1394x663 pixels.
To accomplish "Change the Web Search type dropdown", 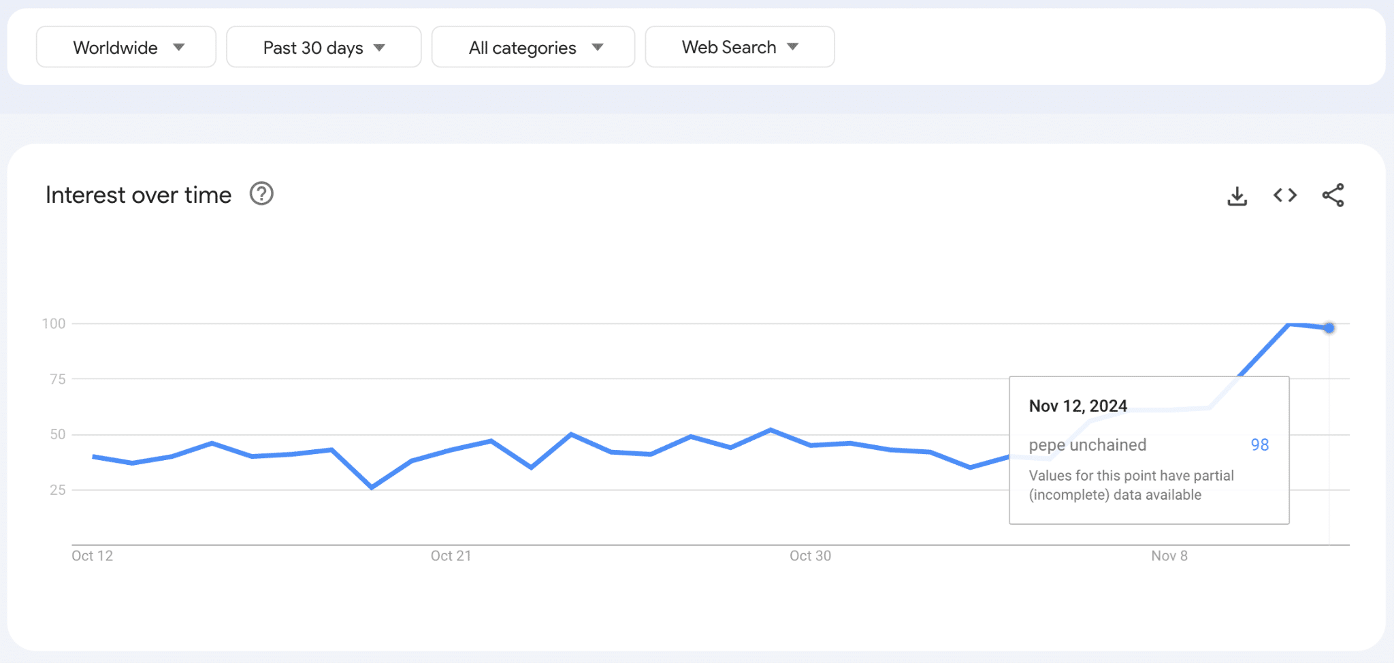I will click(739, 48).
